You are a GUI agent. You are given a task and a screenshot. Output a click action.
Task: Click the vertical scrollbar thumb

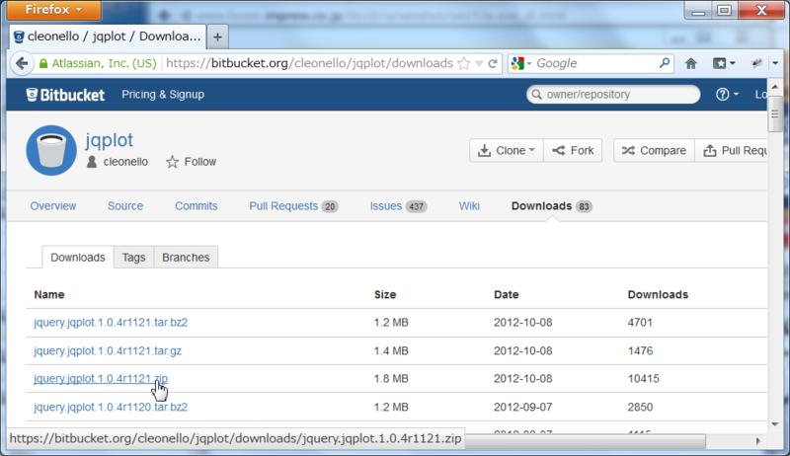775,114
